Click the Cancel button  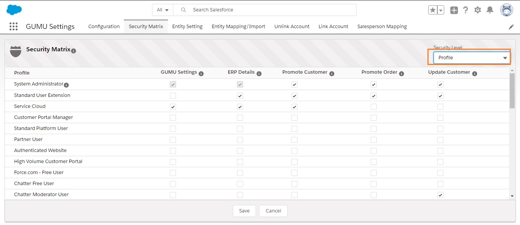click(273, 211)
